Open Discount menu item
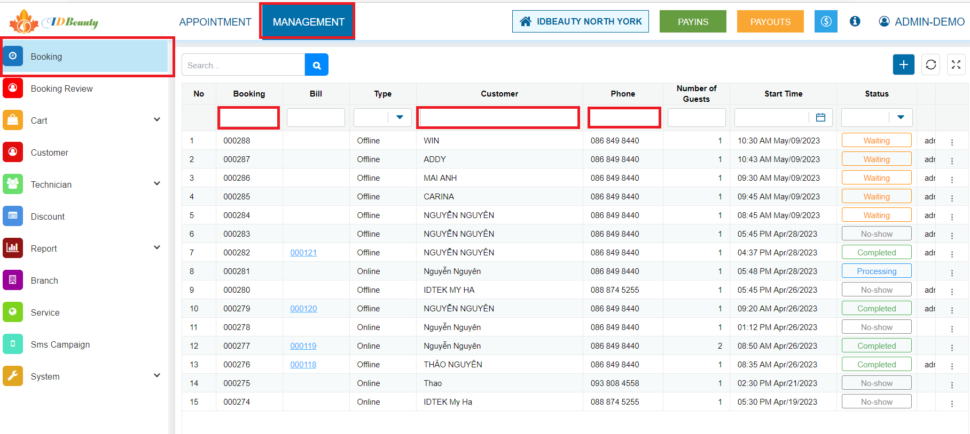The width and height of the screenshot is (970, 434). (48, 216)
